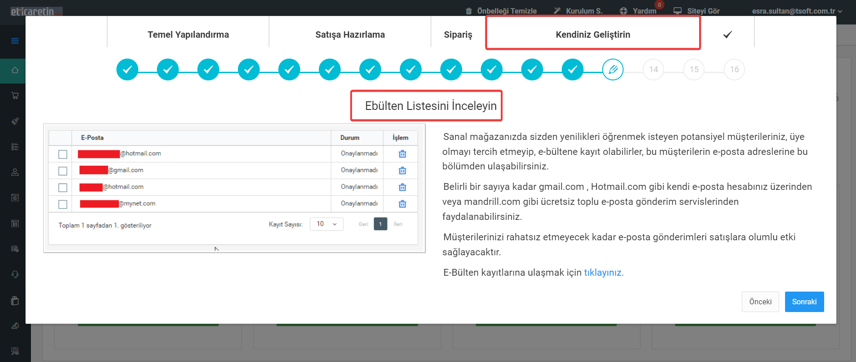856x362 pixels.
Task: Open the red notification badge showing 0
Action: click(660, 5)
